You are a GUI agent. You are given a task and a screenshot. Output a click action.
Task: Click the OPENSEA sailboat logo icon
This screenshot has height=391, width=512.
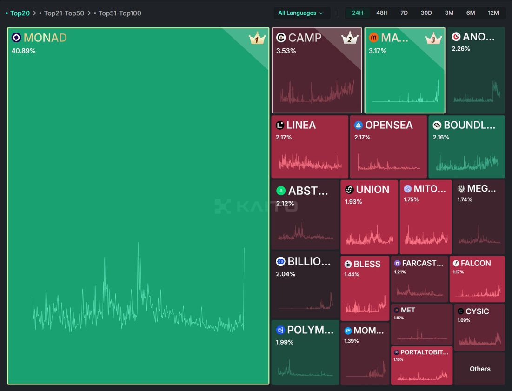coord(359,125)
